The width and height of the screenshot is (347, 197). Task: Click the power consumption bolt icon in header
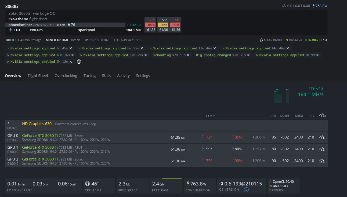pyautogui.click(x=314, y=6)
